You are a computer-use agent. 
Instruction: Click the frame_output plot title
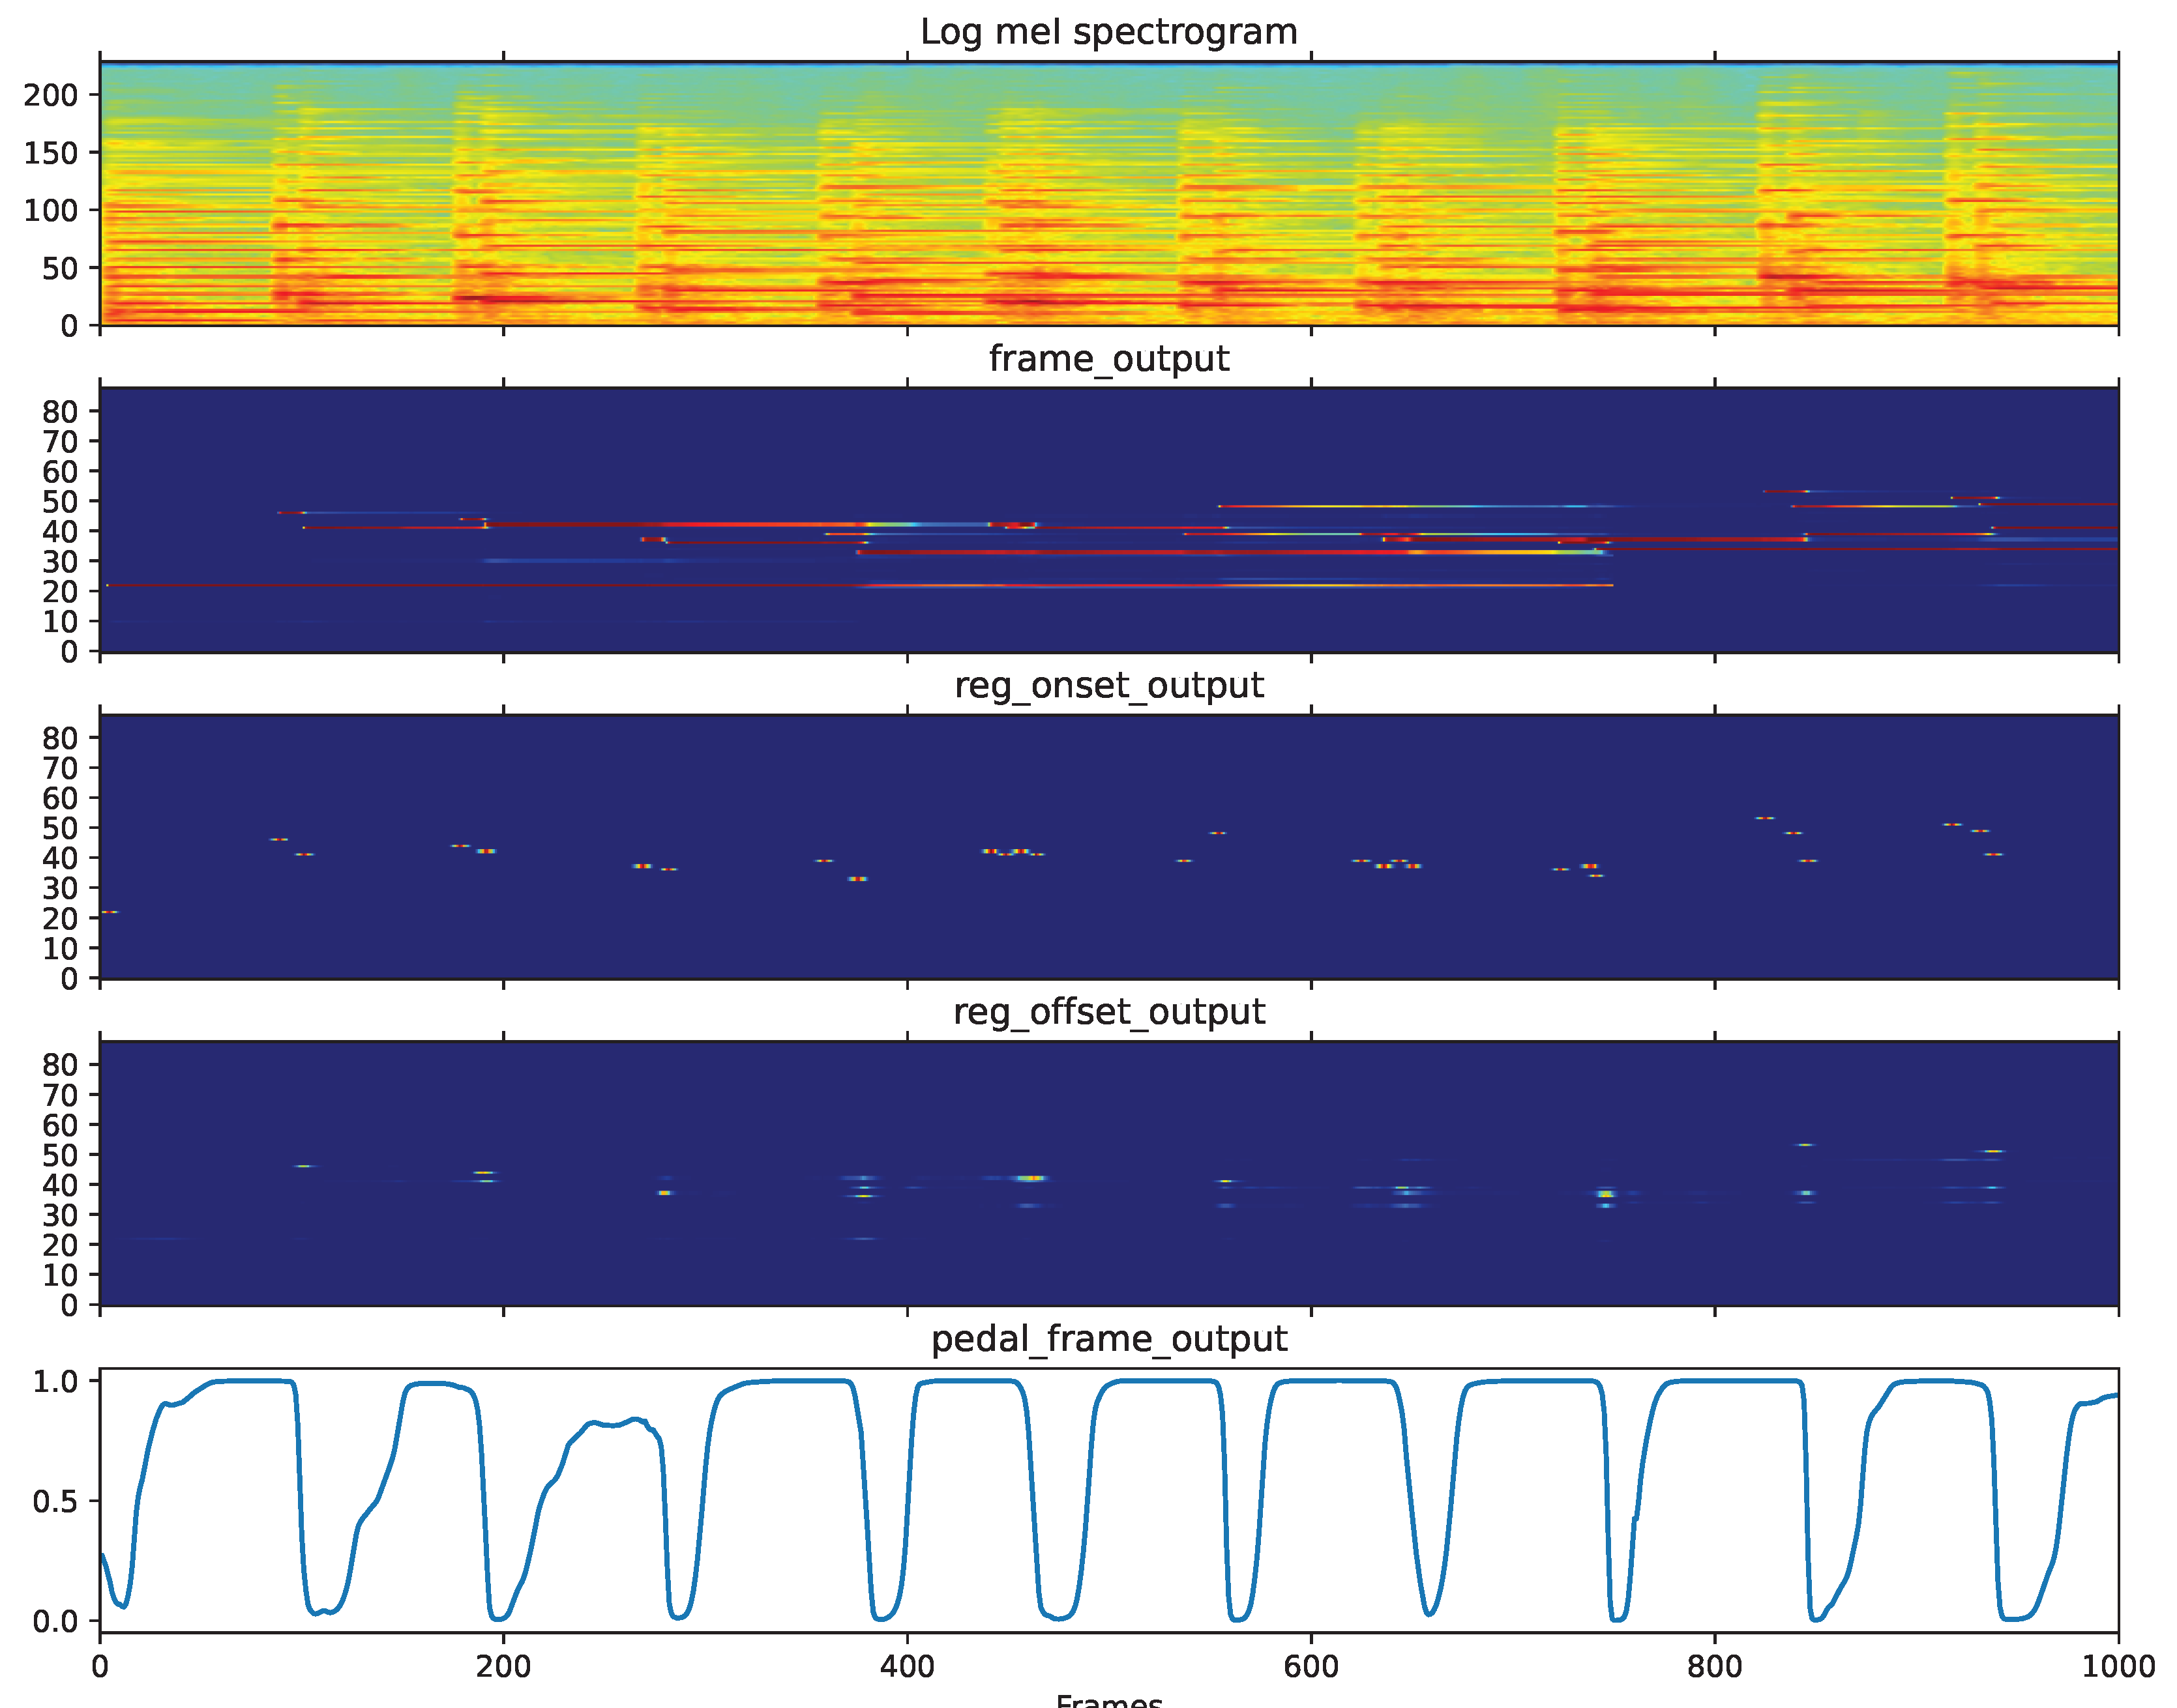point(1108,358)
